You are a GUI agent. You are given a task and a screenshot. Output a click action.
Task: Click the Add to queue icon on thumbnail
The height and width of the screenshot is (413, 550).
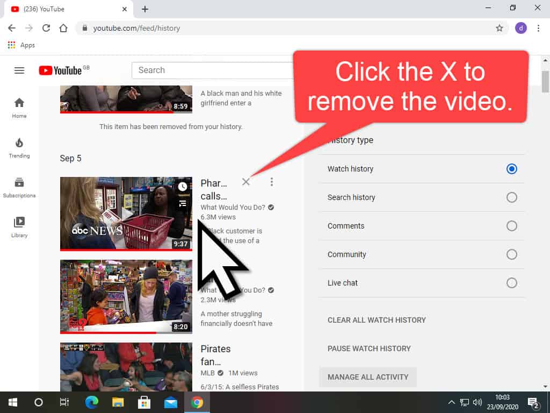(183, 203)
